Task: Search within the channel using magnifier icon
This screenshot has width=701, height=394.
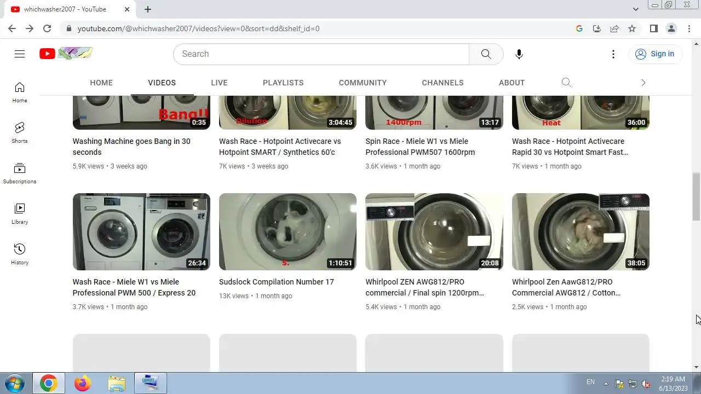Action: 566,83
